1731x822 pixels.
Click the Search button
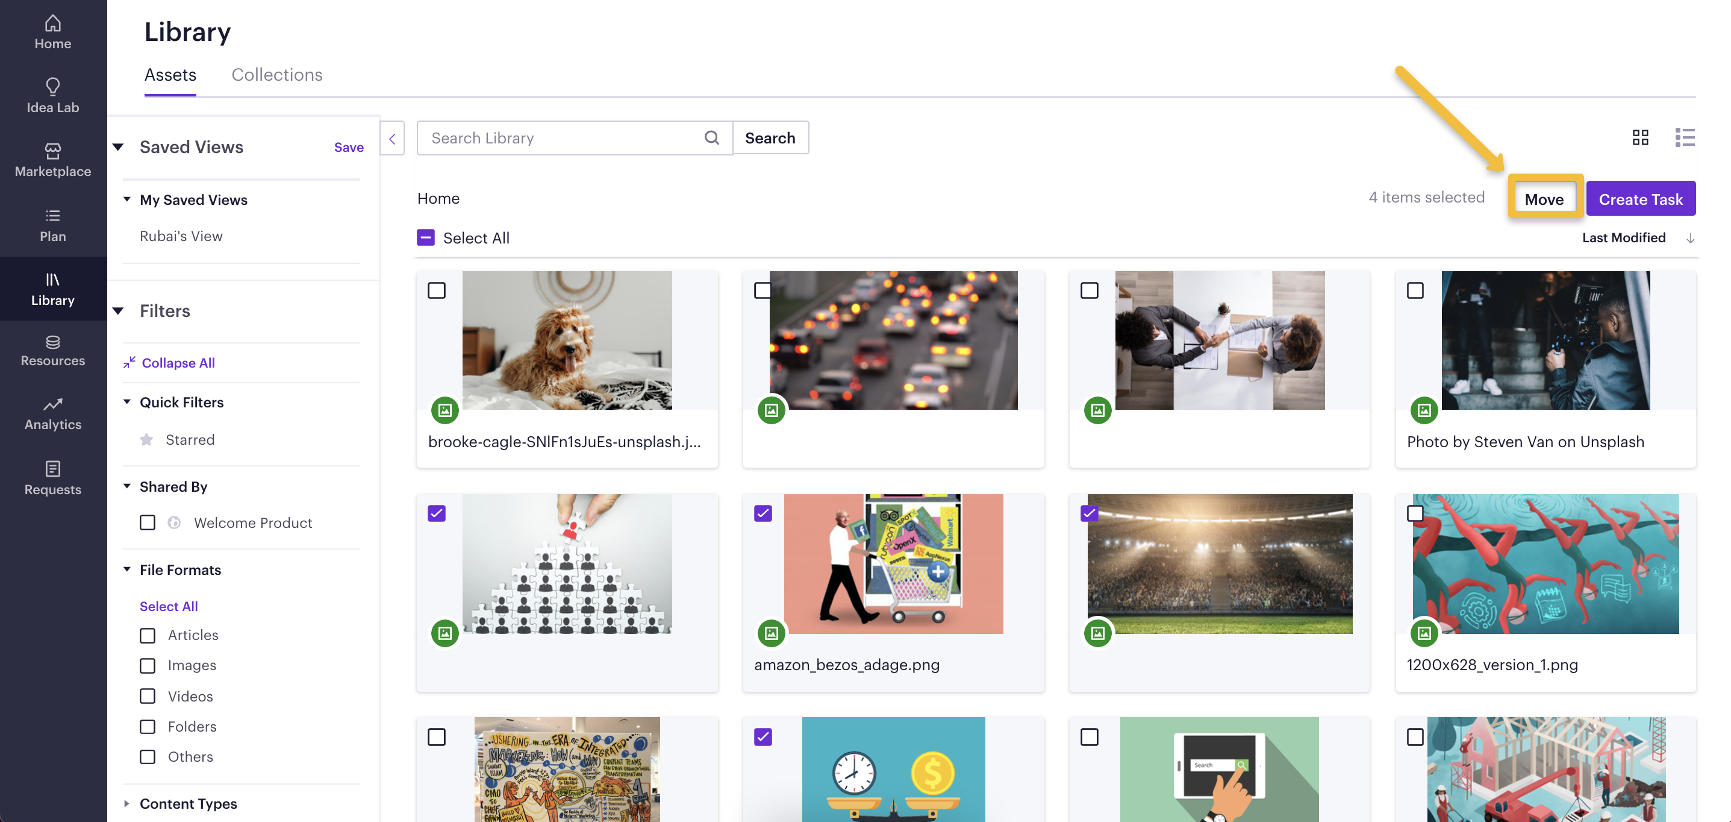770,138
